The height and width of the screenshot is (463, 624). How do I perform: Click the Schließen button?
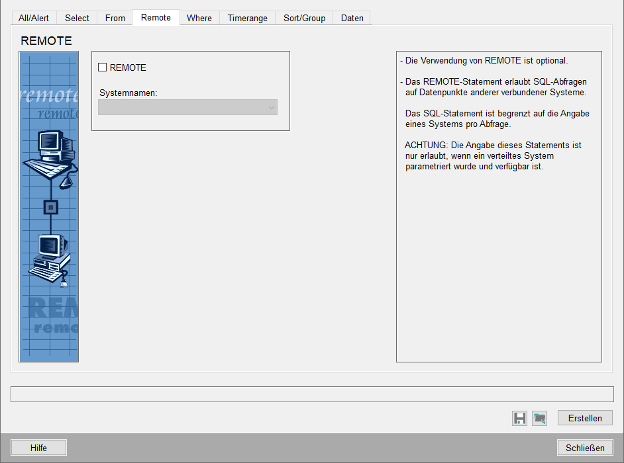[x=585, y=448]
